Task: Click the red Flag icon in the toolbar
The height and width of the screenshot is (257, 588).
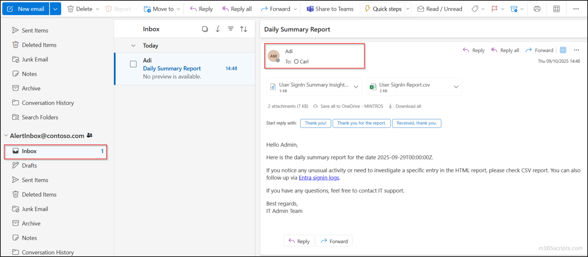Action: point(495,8)
